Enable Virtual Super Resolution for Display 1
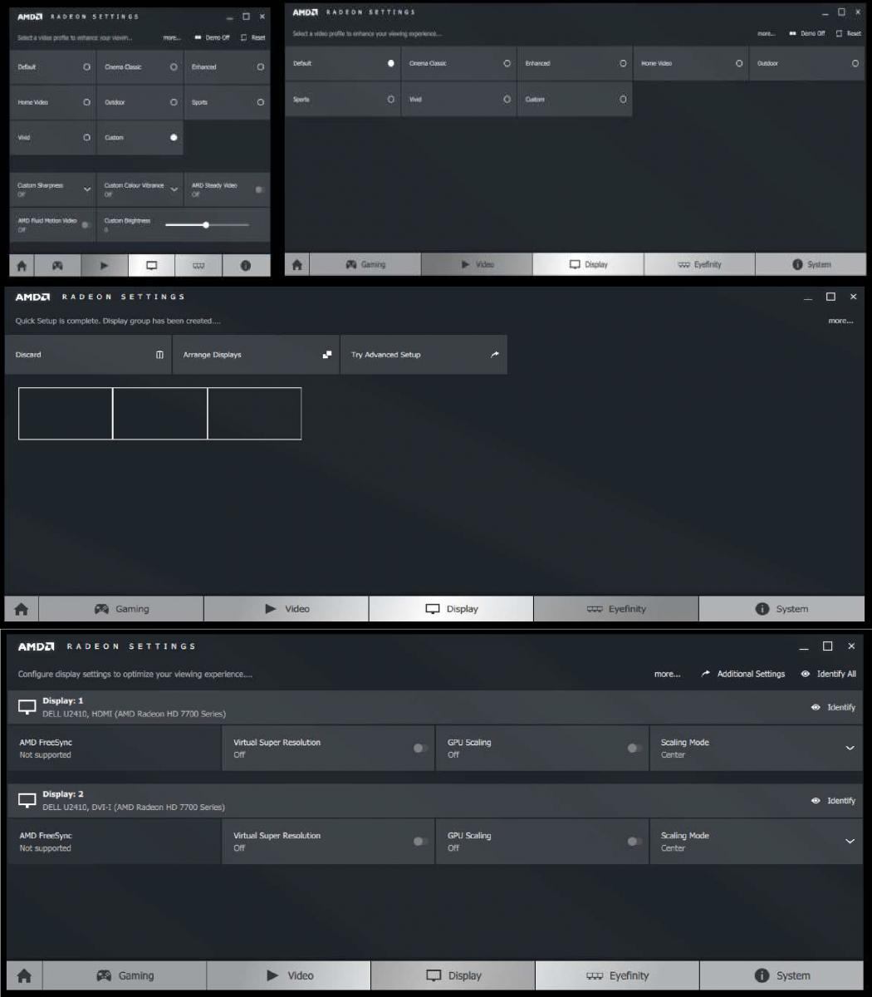The image size is (872, 997). [x=420, y=749]
